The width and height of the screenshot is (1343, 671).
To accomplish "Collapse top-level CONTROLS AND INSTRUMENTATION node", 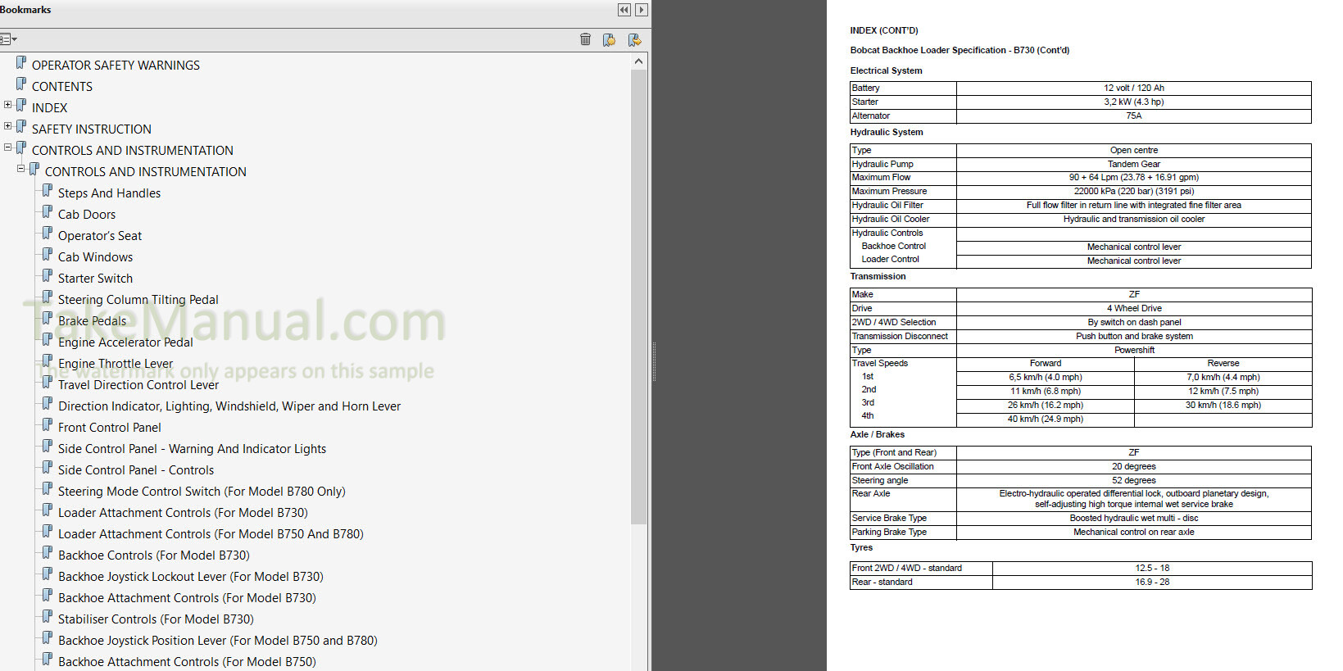I will pyautogui.click(x=8, y=147).
